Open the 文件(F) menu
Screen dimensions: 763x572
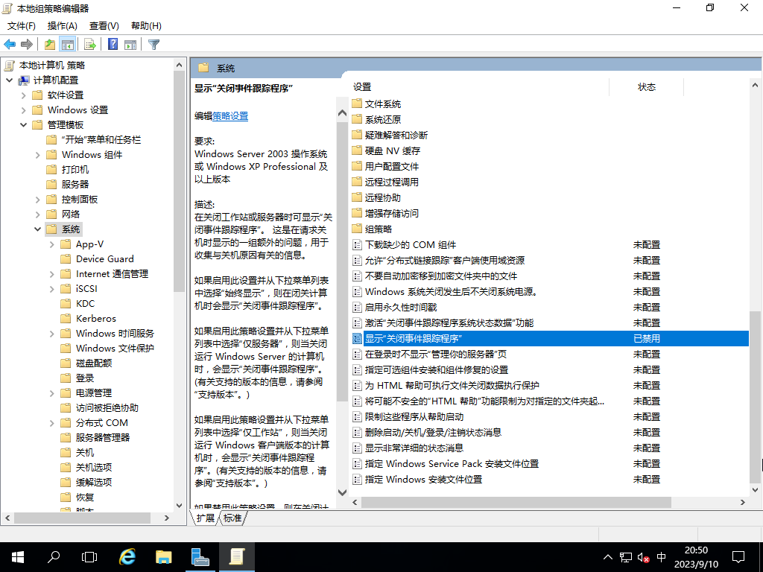(22, 26)
